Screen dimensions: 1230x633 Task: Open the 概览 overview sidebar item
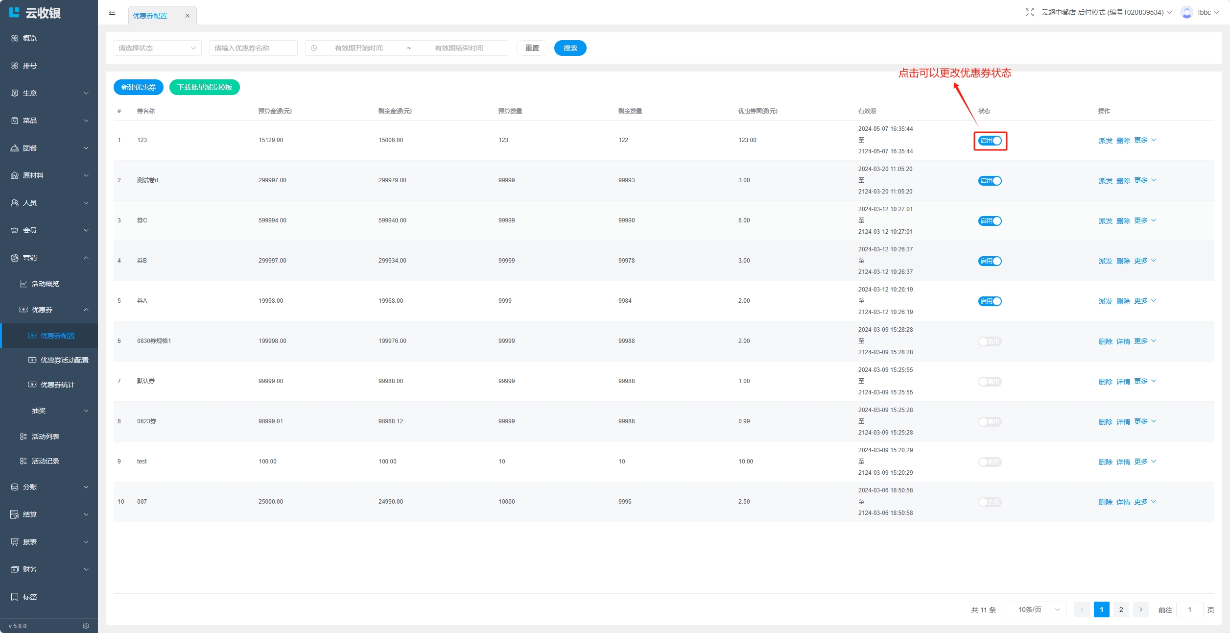[30, 38]
